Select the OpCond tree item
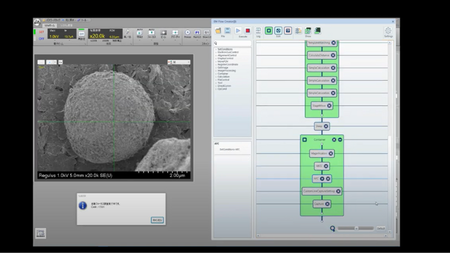 point(222,89)
